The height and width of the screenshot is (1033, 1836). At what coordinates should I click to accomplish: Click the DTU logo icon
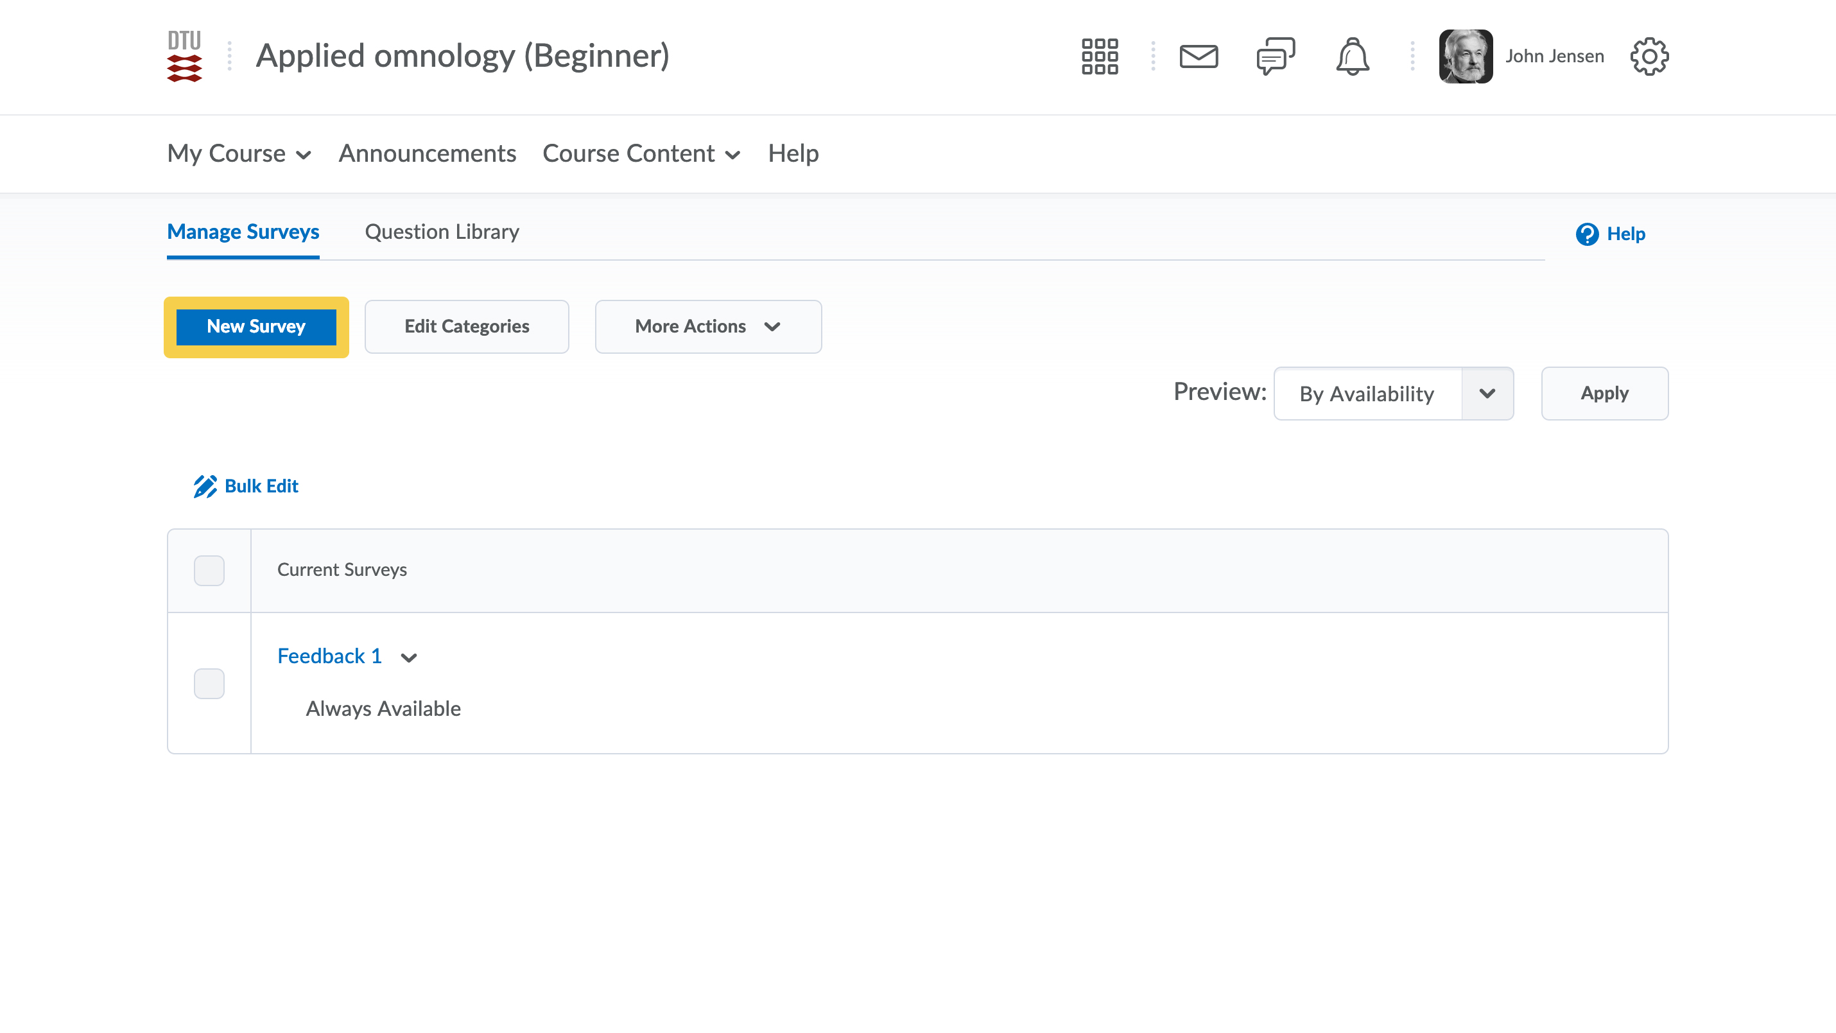coord(184,56)
